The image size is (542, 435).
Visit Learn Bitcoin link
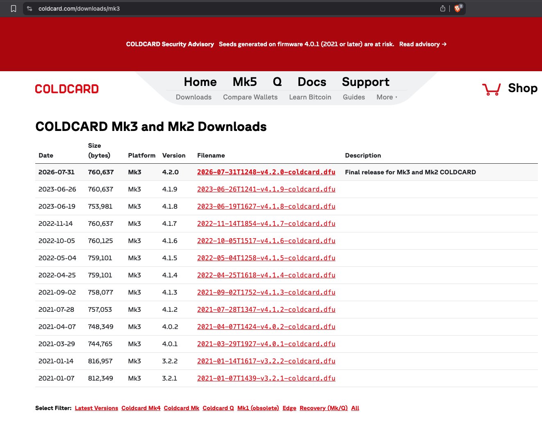pos(310,97)
